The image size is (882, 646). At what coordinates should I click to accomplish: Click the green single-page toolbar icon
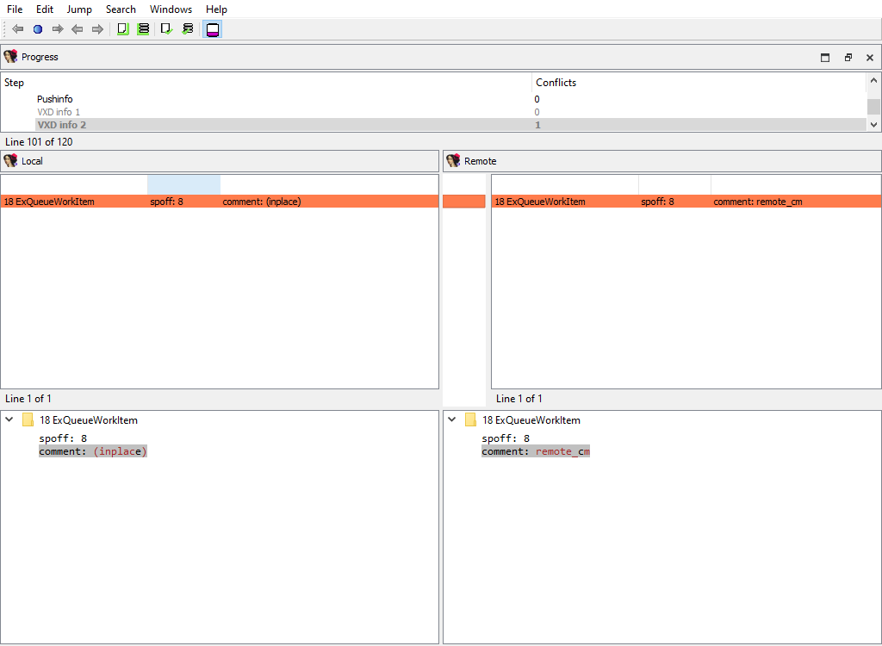(x=122, y=29)
